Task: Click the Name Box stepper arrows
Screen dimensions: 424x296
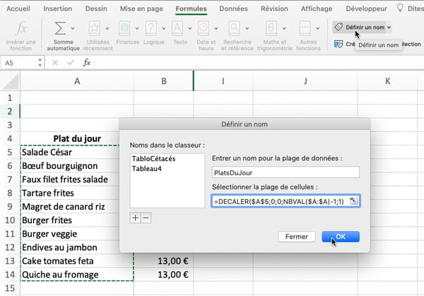Action: pyautogui.click(x=40, y=62)
